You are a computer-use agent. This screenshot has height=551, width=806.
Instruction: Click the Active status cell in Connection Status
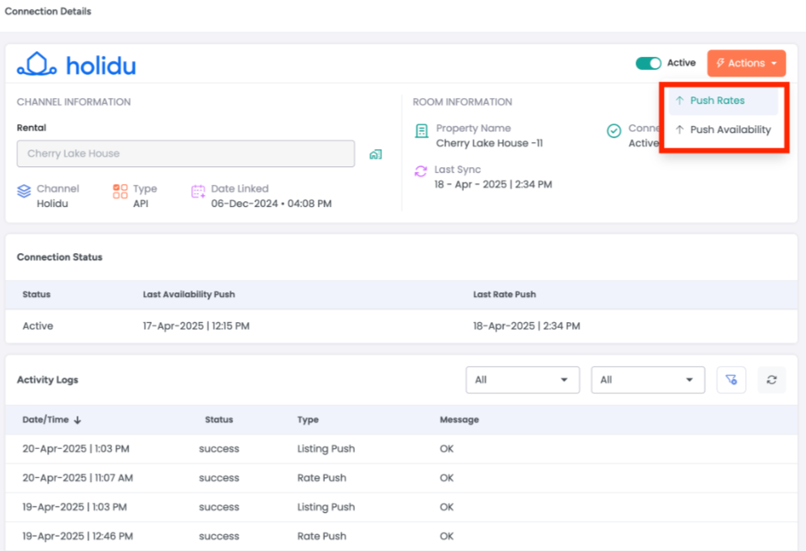point(37,326)
